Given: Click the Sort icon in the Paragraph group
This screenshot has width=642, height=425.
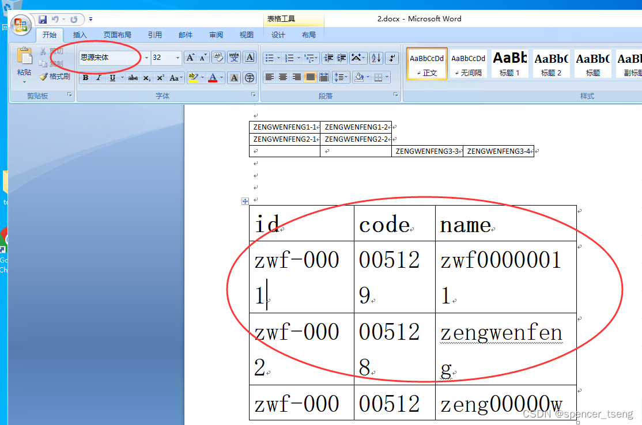Looking at the screenshot, I should pyautogui.click(x=376, y=58).
